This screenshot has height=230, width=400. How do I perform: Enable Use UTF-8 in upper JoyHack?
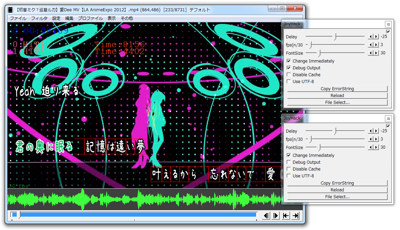[289, 81]
